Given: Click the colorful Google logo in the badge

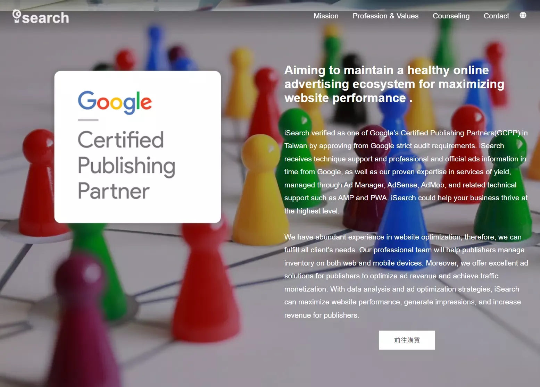Looking at the screenshot, I should [x=115, y=102].
